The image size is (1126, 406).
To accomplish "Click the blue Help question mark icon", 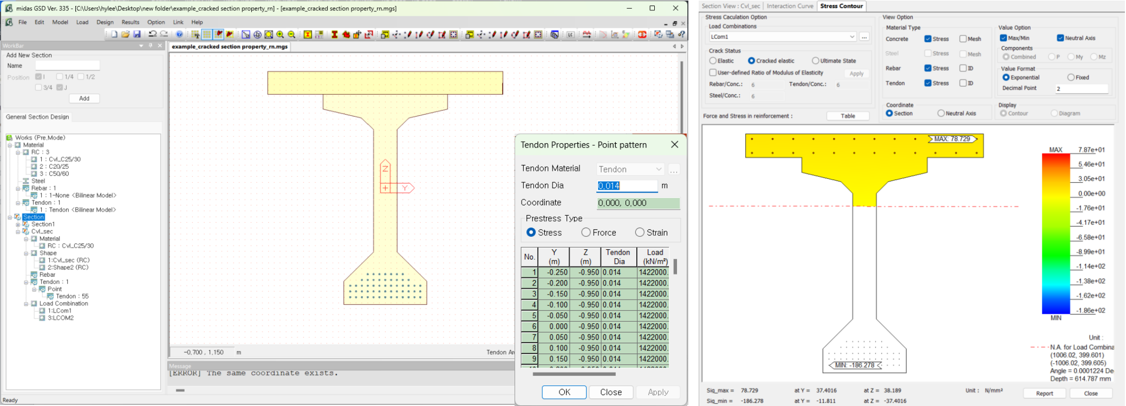I will [180, 35].
